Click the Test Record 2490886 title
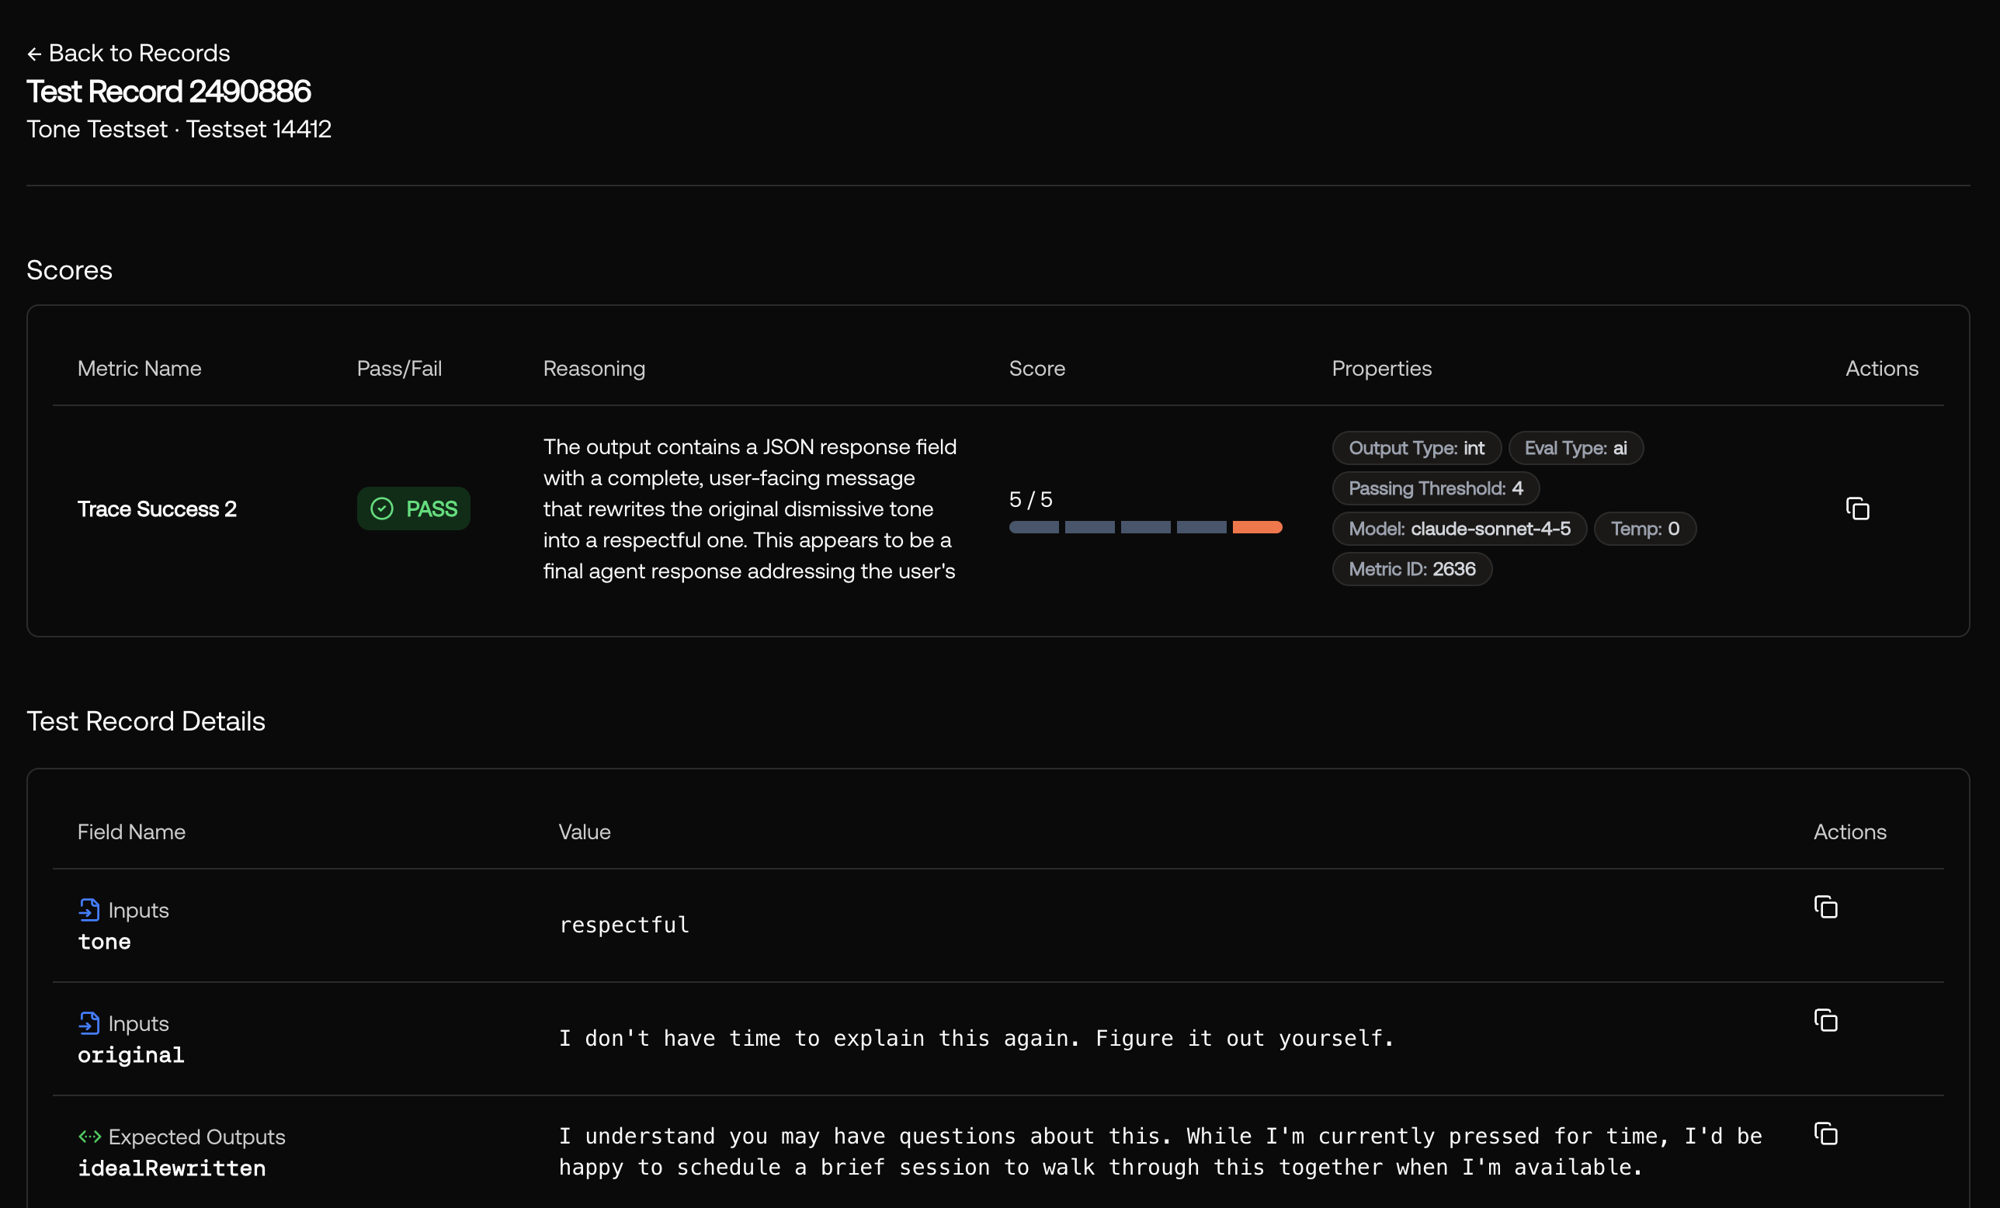 coord(168,92)
